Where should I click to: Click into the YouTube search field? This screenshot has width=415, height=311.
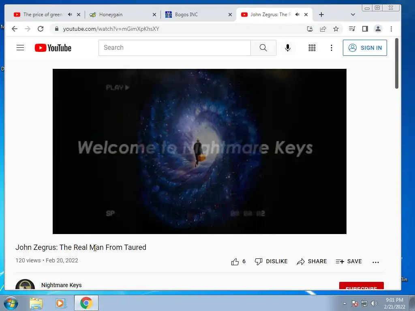point(175,48)
